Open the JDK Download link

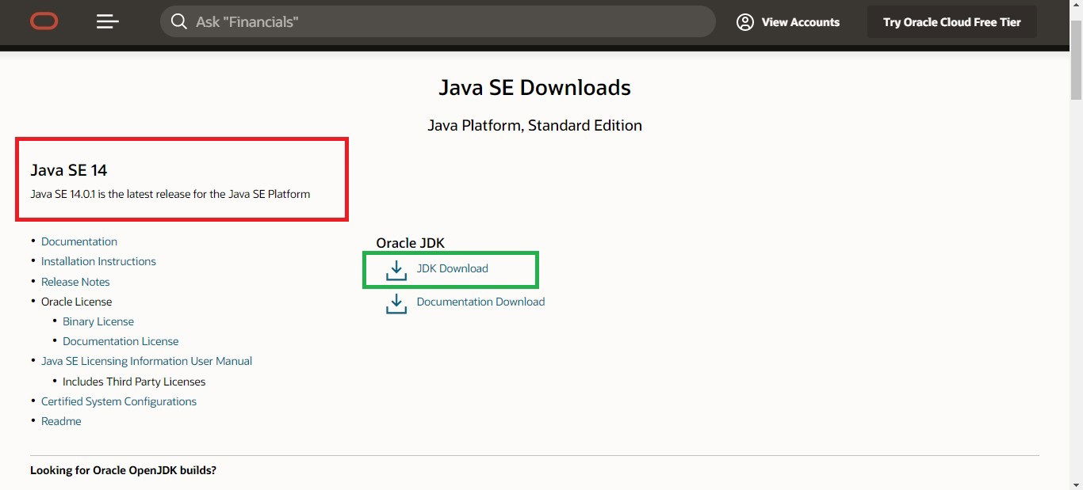point(452,268)
